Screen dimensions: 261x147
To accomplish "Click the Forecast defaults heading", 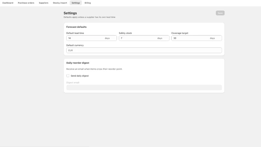I will [x=76, y=27].
